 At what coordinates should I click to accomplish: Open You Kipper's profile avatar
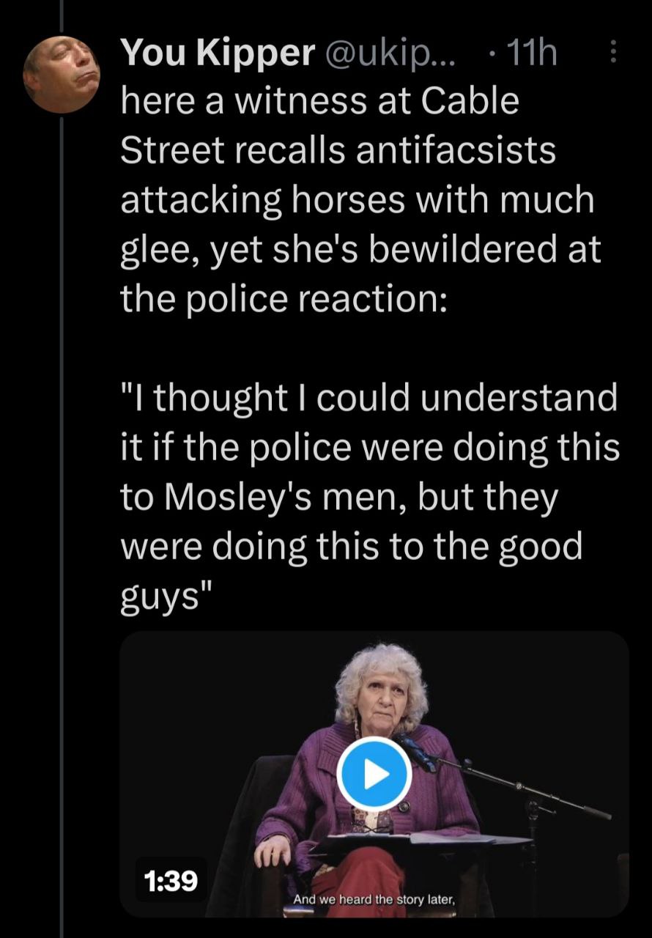tap(60, 76)
